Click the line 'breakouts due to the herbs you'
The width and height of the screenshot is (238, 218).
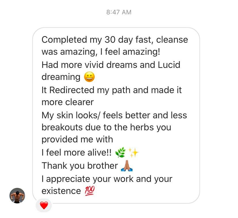[106, 127]
